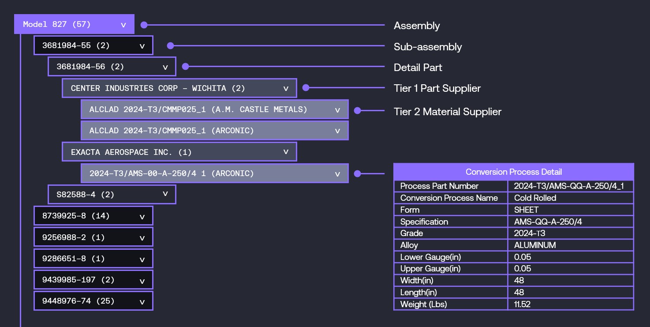Click the Upper Gauge(in) label cell
The width and height of the screenshot is (650, 327).
point(451,269)
